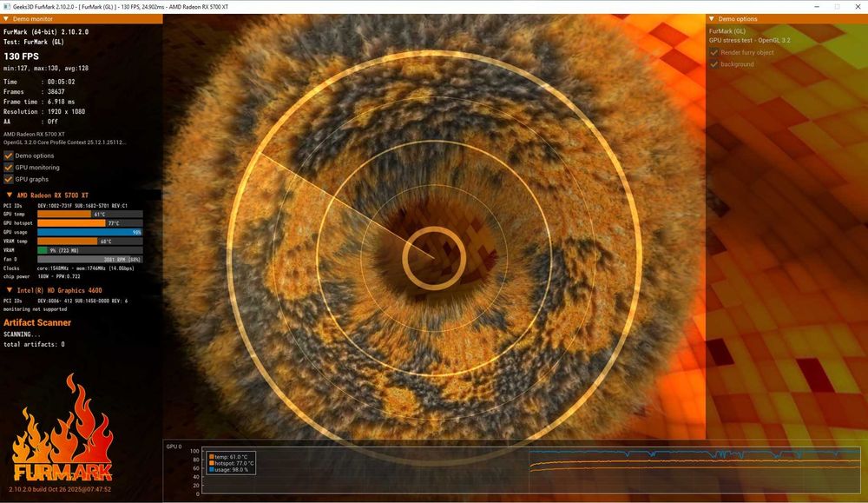Click the orange temp legend swatch
This screenshot has height=503, width=868.
[212, 457]
